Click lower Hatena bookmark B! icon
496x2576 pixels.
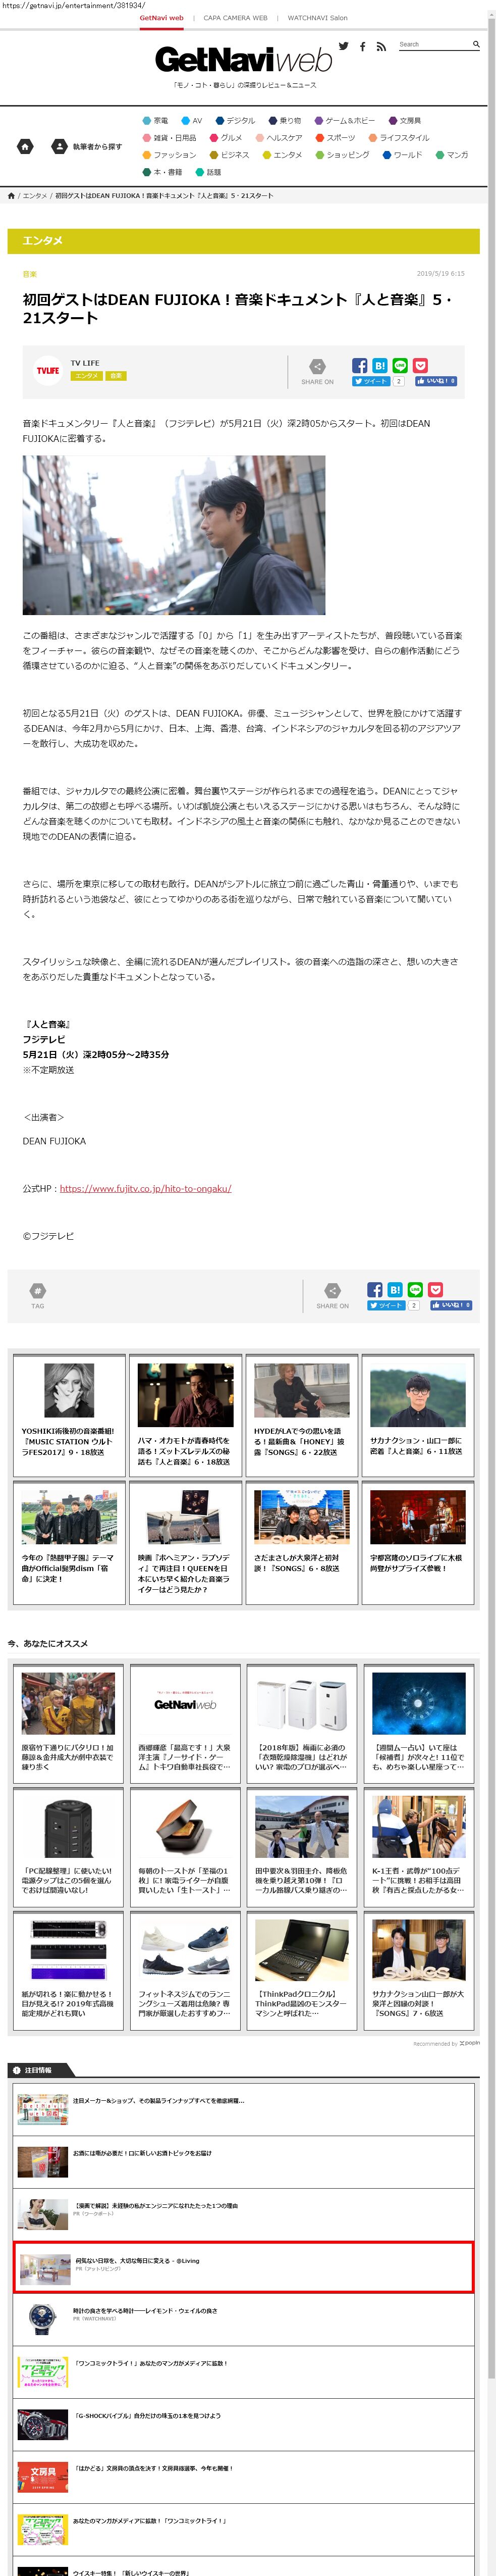point(395,1289)
